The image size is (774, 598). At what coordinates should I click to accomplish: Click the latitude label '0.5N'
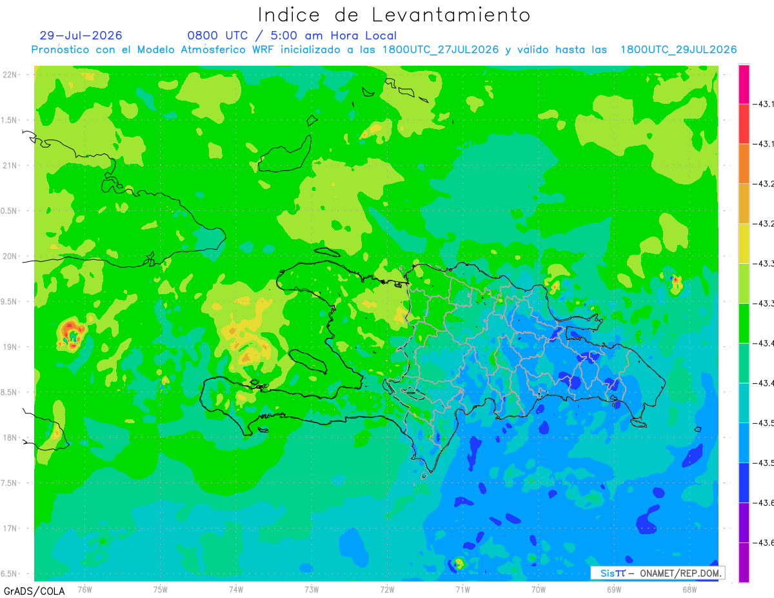coord(9,211)
